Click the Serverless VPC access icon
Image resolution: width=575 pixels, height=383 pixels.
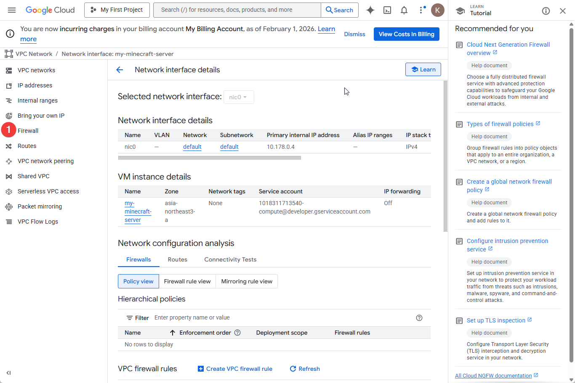click(9, 191)
